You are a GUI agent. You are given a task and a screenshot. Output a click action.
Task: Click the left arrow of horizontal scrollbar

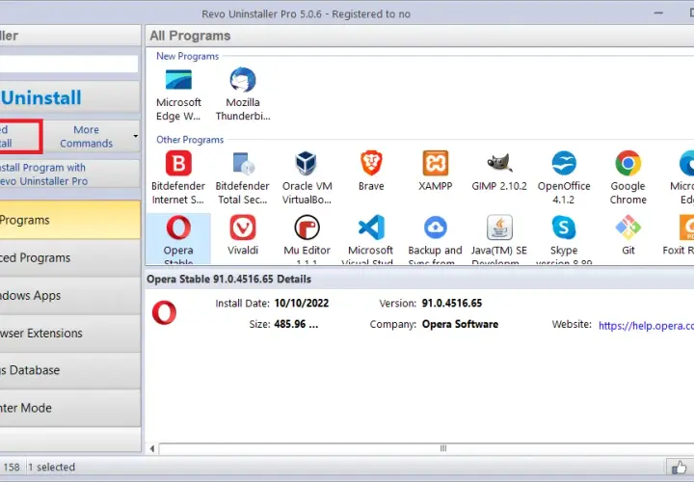pos(152,449)
